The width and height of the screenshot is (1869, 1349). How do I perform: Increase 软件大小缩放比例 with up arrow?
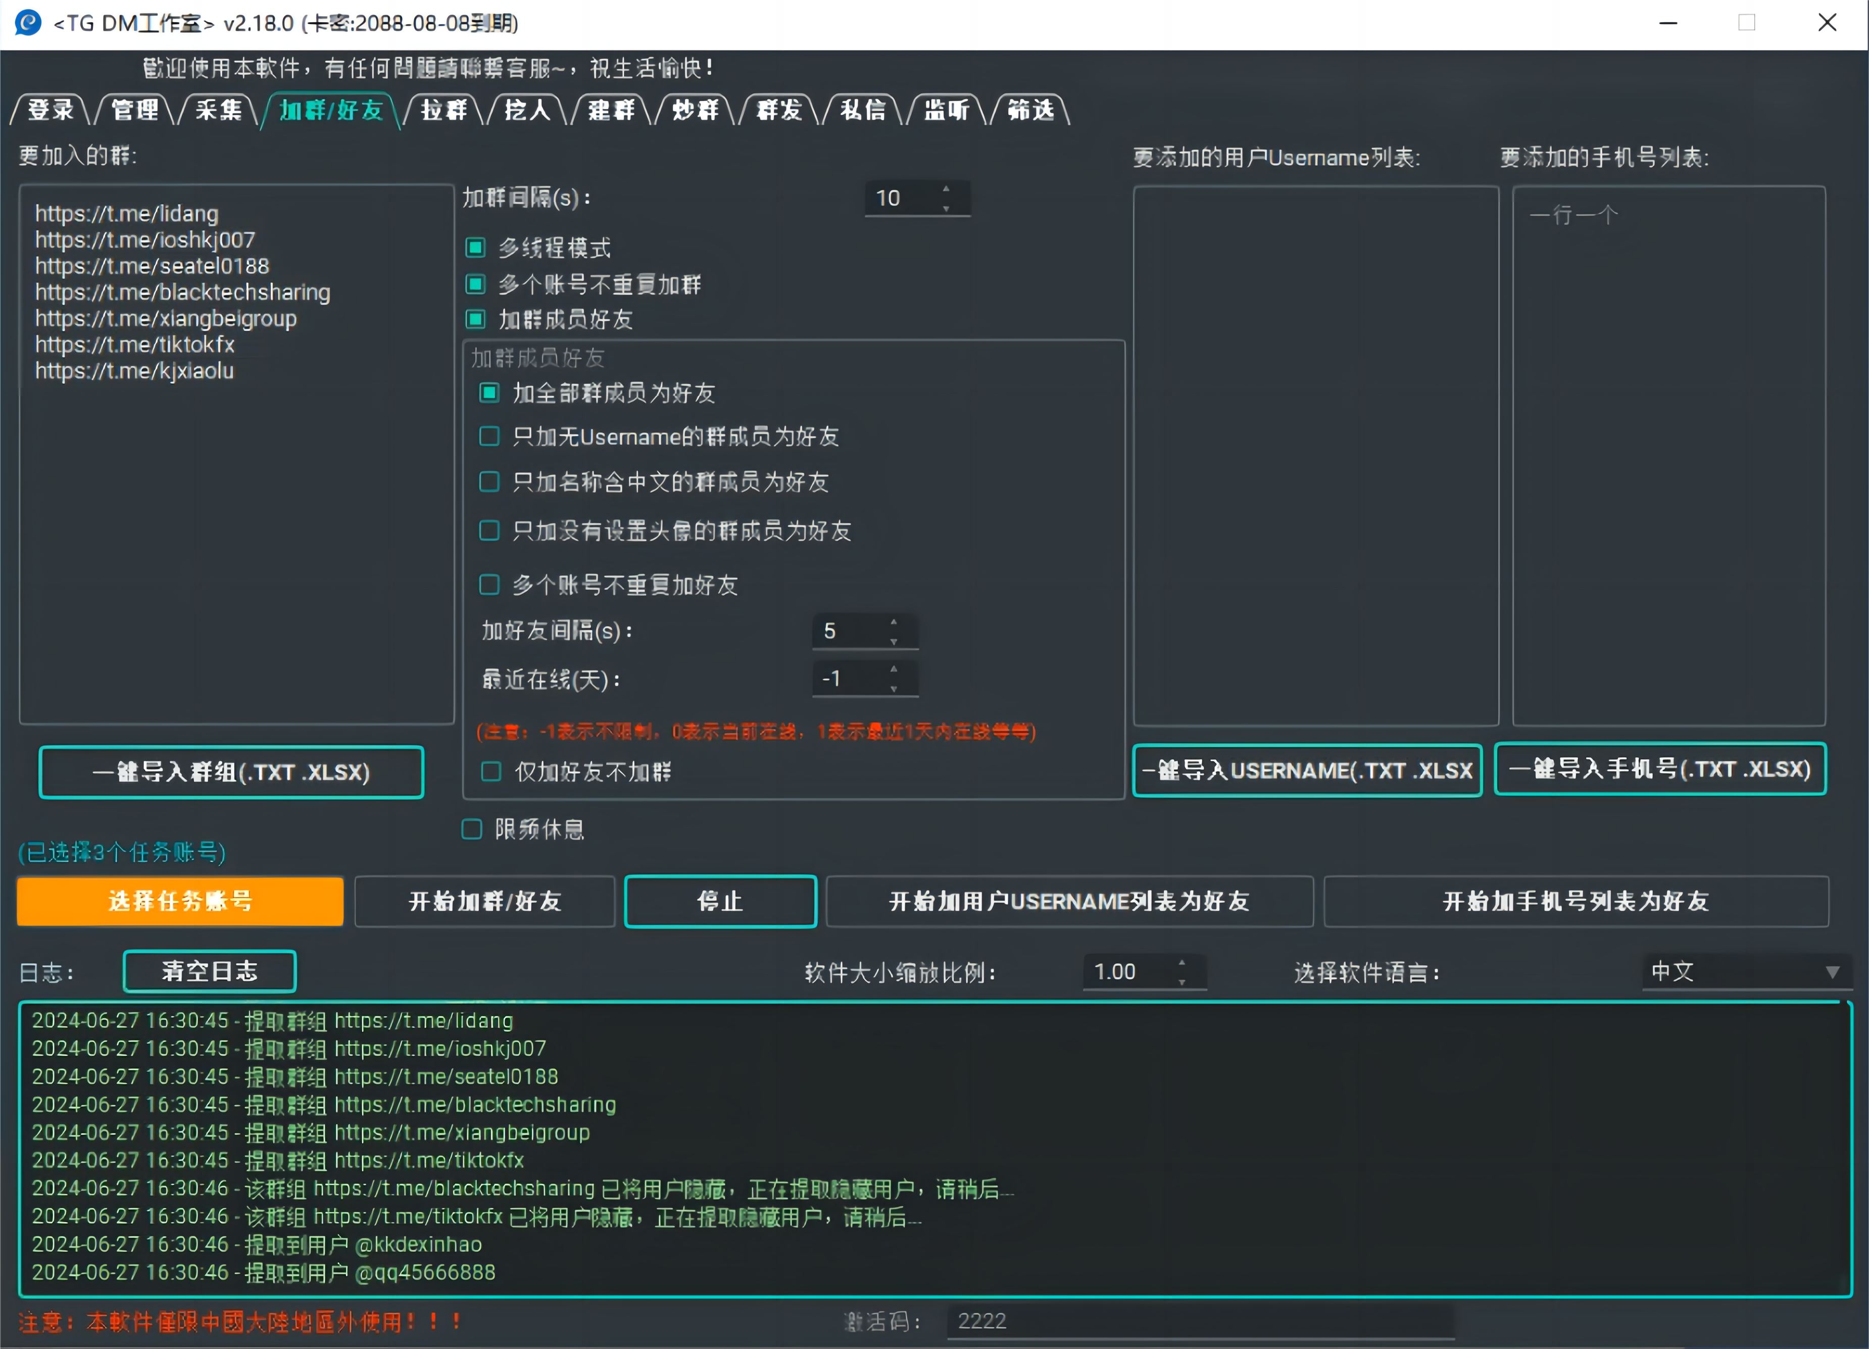pos(1183,962)
